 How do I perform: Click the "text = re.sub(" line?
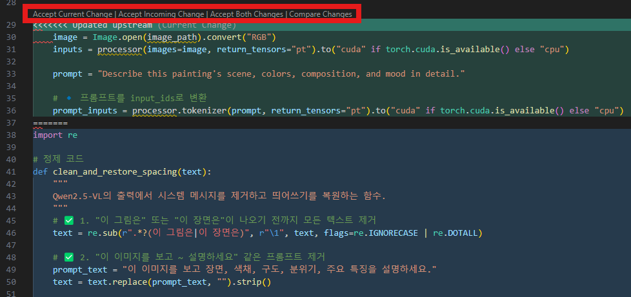click(x=268, y=233)
